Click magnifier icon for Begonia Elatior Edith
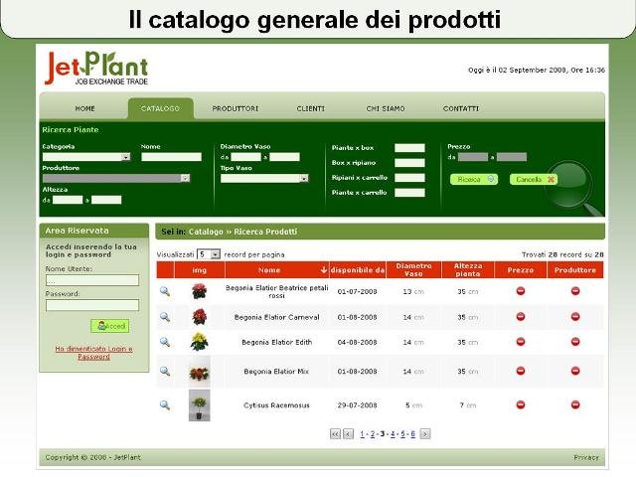Image resolution: width=636 pixels, height=477 pixels. point(165,342)
